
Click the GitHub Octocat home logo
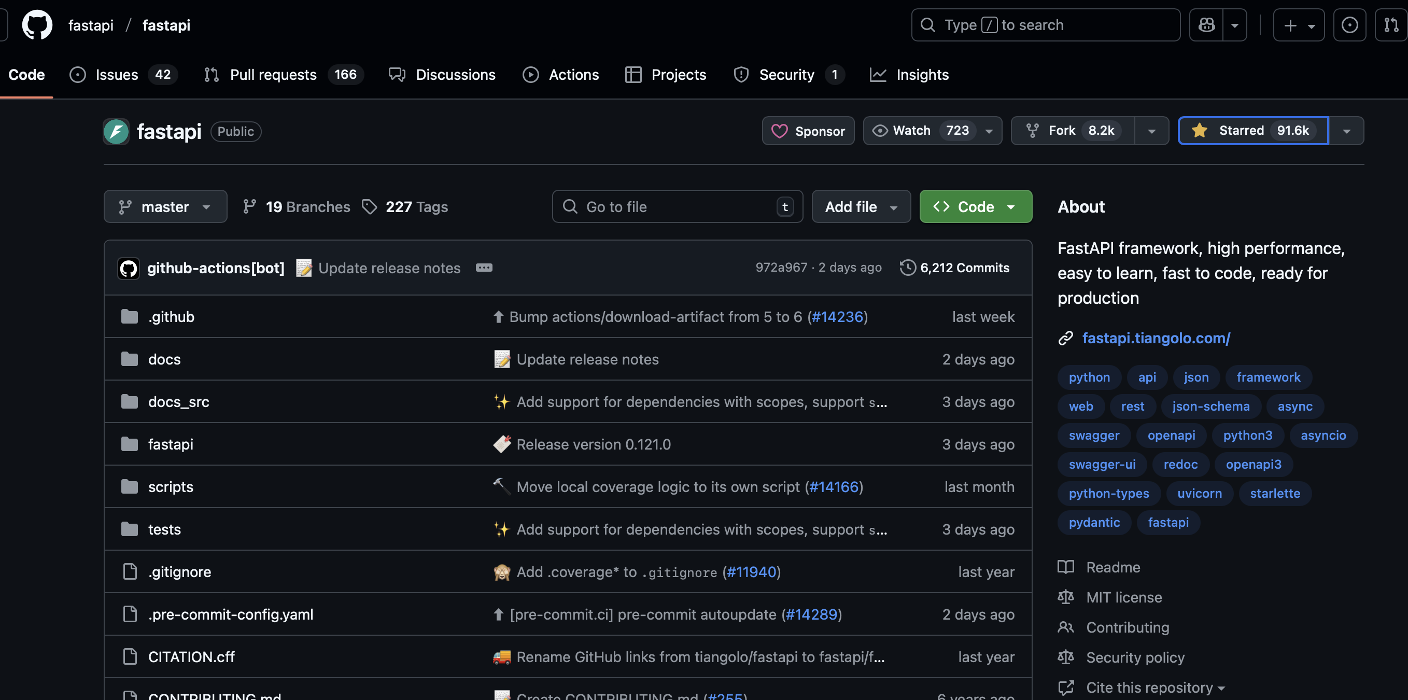(x=37, y=25)
